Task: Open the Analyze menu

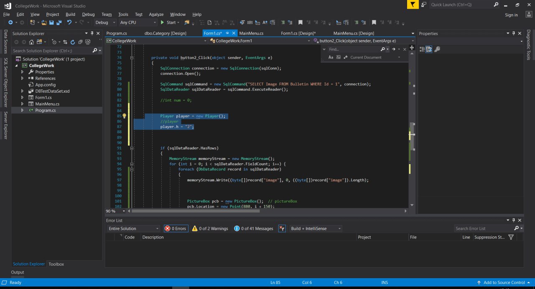Action: [156, 14]
